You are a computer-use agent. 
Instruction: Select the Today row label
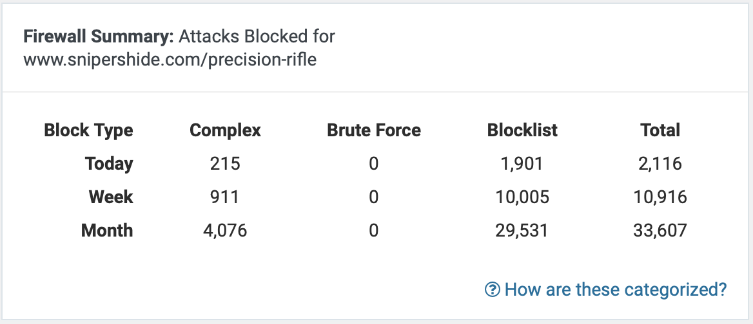108,164
